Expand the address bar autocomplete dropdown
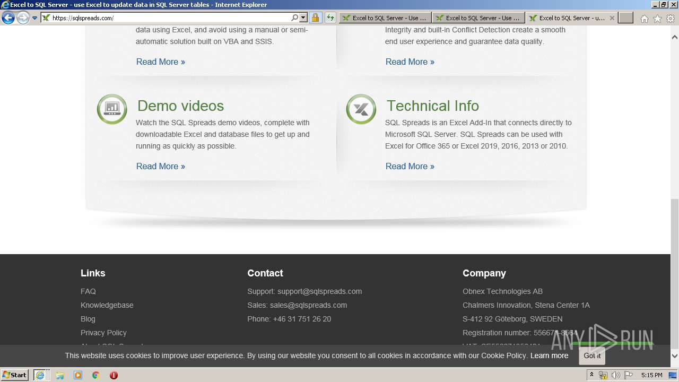This screenshot has height=382, width=679. pos(303,18)
